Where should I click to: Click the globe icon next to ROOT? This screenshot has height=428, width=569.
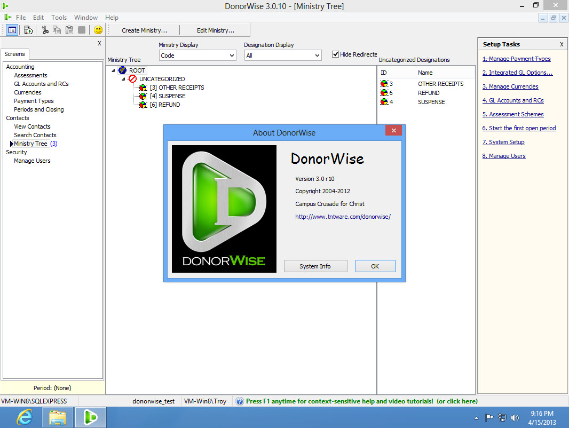point(121,70)
